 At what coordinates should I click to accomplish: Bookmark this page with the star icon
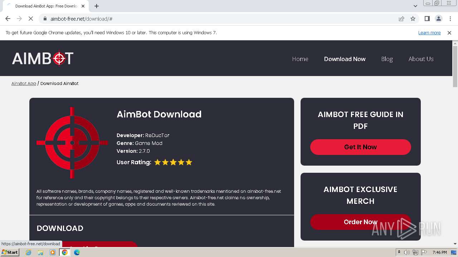click(x=413, y=19)
